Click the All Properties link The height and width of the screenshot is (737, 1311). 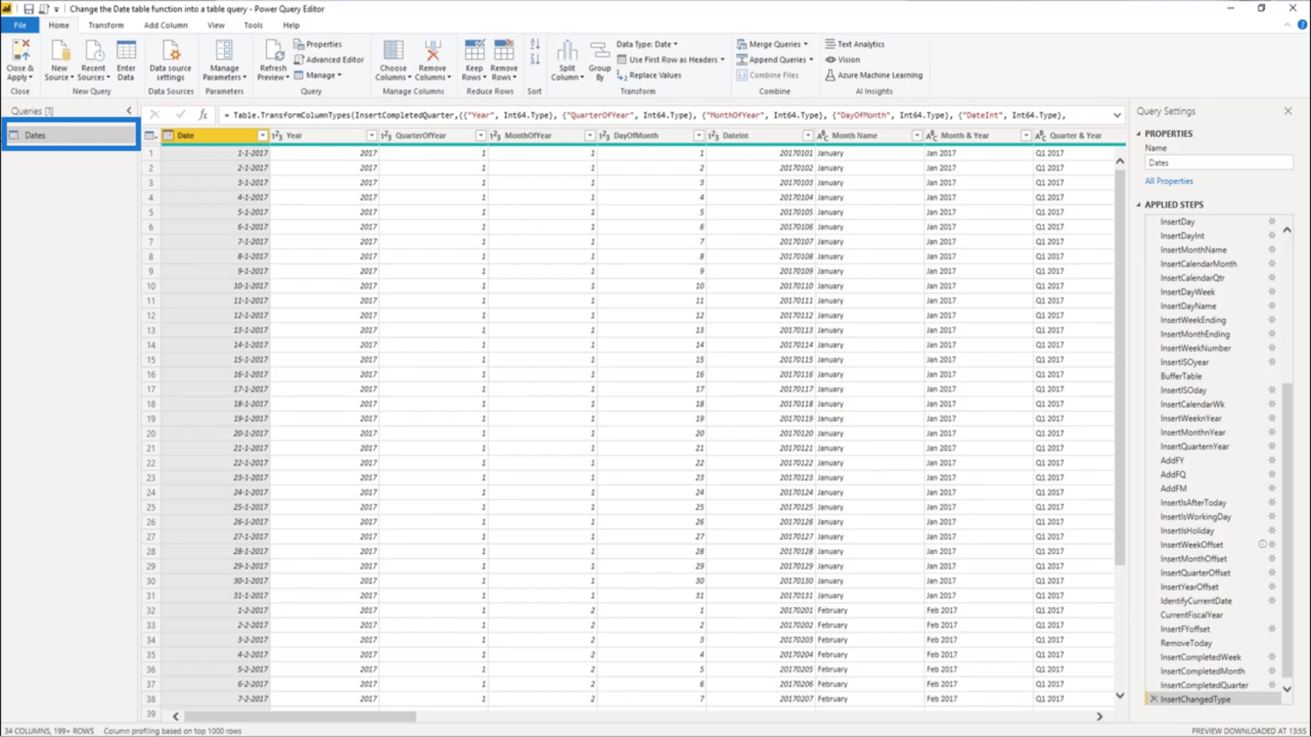point(1168,181)
